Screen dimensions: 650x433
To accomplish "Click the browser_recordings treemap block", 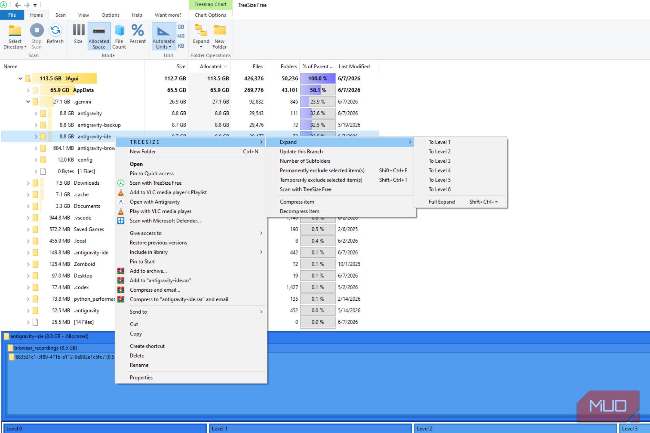I will (x=45, y=348).
